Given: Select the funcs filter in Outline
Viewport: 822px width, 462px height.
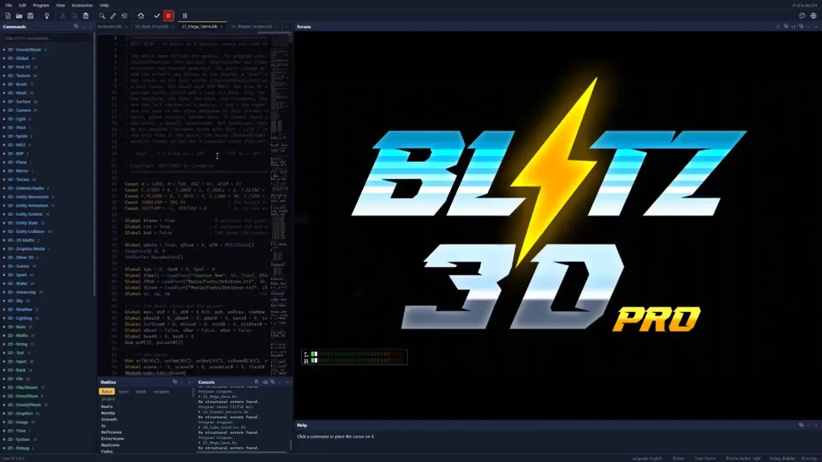Looking at the screenshot, I should pyautogui.click(x=107, y=392).
